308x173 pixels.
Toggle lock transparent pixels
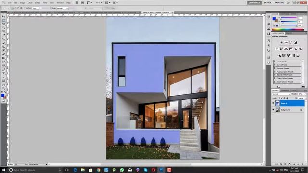279,98
